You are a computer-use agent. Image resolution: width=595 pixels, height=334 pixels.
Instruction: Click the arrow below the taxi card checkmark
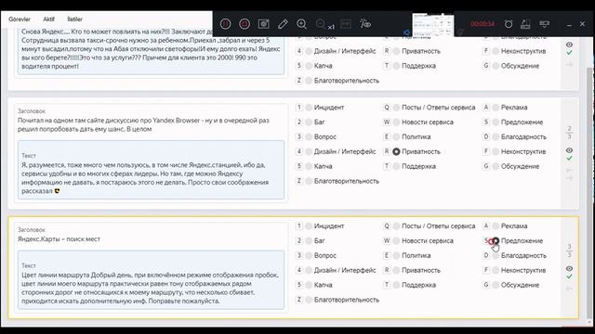pos(569,65)
